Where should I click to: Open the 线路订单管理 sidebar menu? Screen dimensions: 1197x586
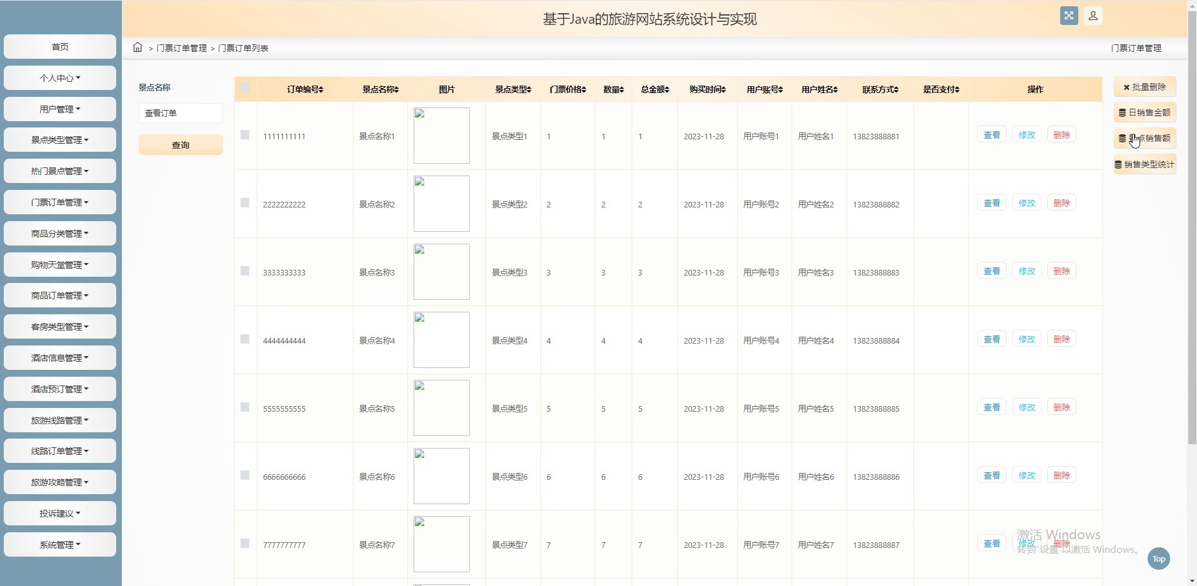point(60,451)
